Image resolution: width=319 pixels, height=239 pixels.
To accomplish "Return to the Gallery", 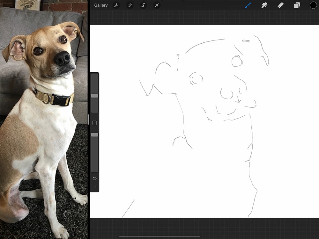I will coord(101,5).
